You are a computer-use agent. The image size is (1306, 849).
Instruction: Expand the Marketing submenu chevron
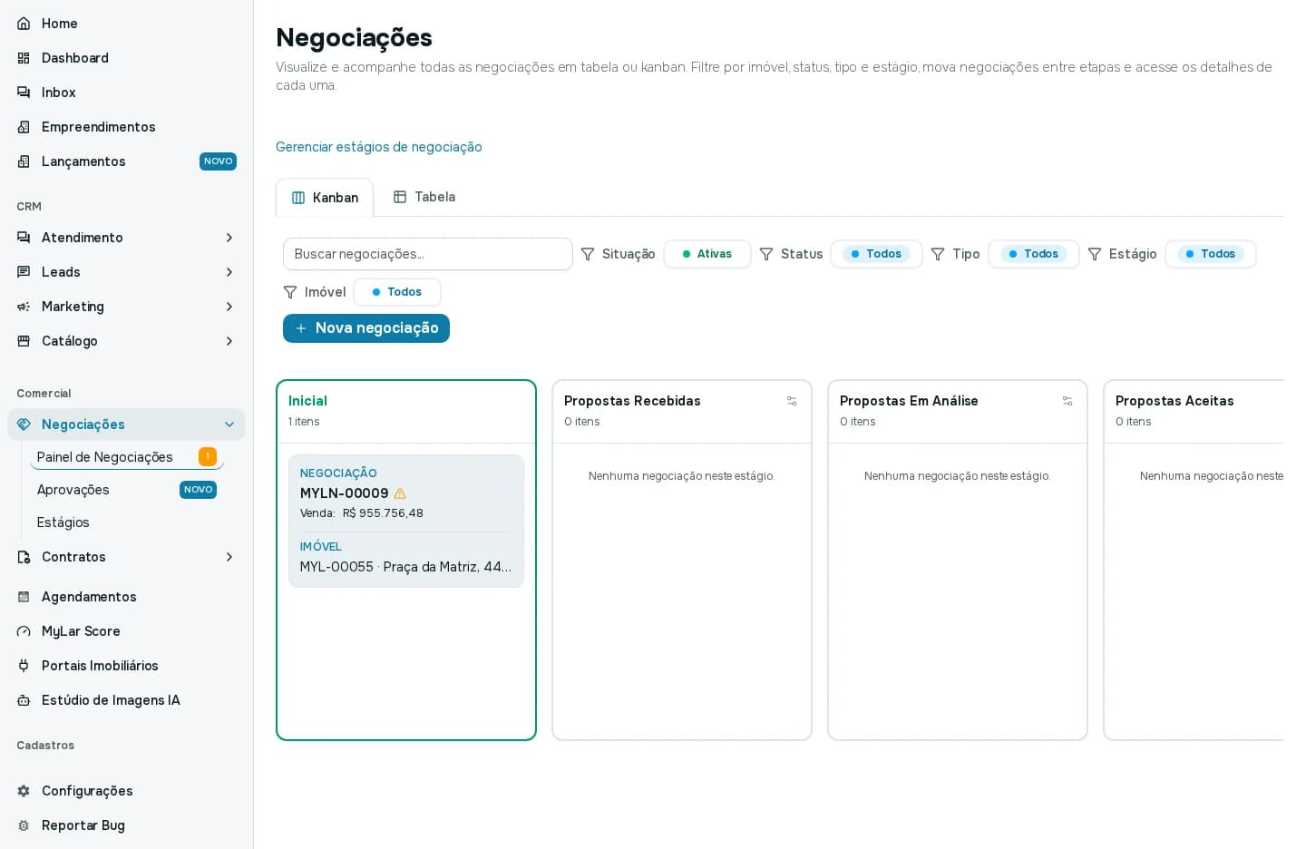pyautogui.click(x=229, y=307)
